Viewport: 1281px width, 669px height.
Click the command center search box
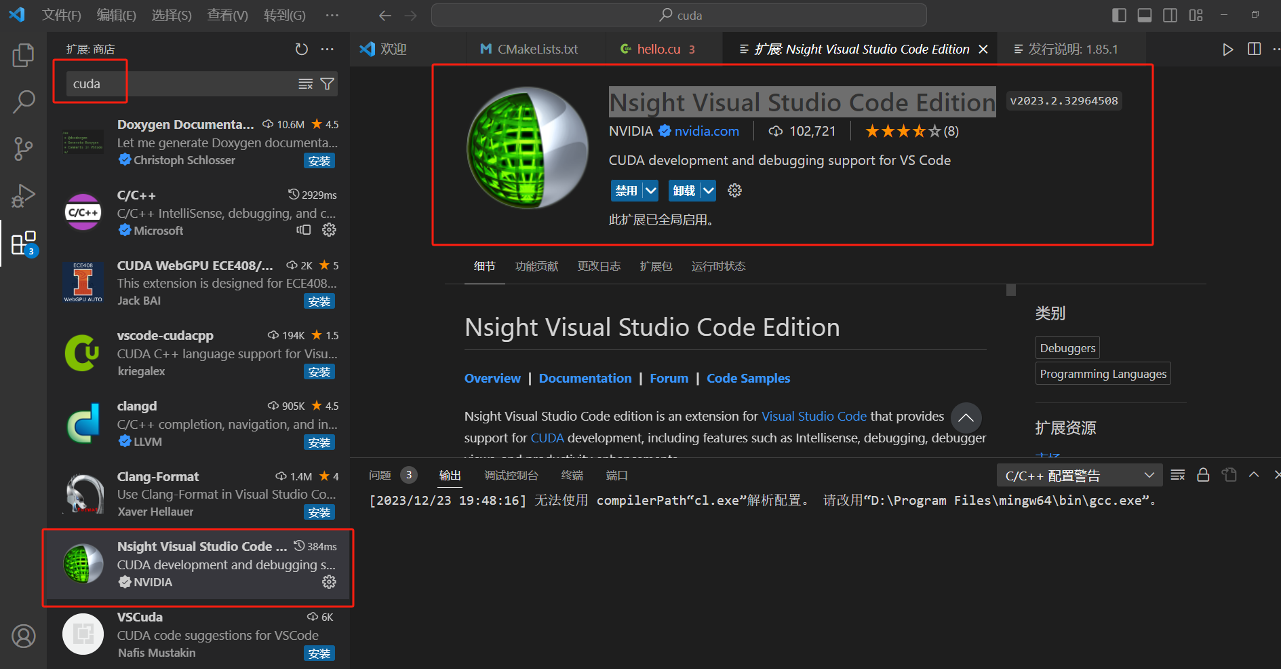point(679,15)
